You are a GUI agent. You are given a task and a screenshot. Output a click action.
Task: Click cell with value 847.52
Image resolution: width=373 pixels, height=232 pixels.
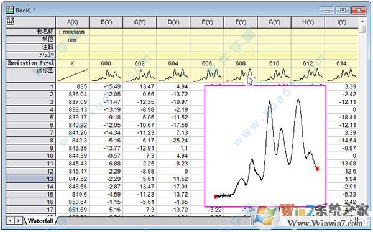tap(72, 179)
